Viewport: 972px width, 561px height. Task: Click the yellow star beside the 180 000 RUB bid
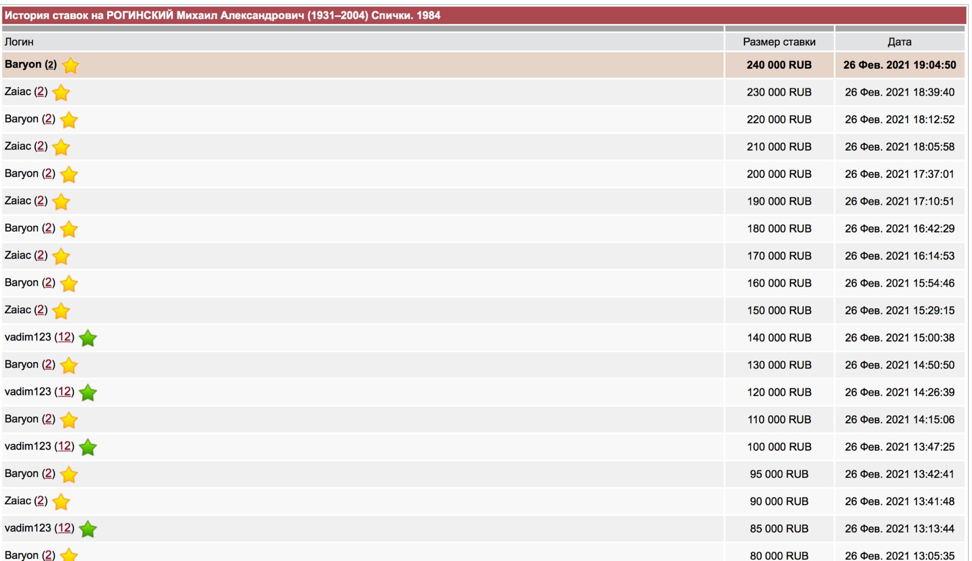[68, 229]
